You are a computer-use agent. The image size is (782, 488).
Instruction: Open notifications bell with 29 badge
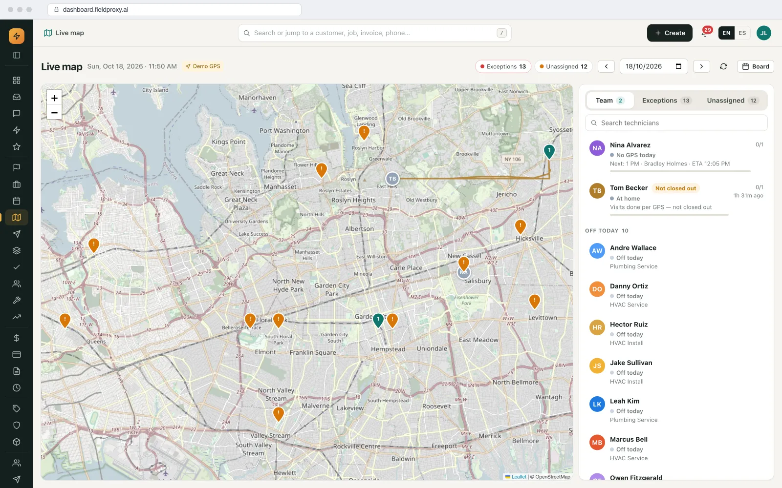click(705, 33)
